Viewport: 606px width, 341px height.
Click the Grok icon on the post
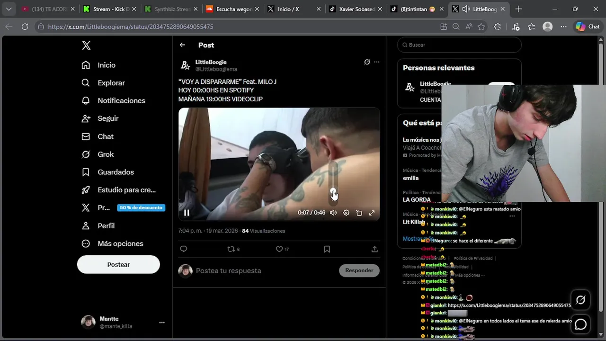point(367,62)
